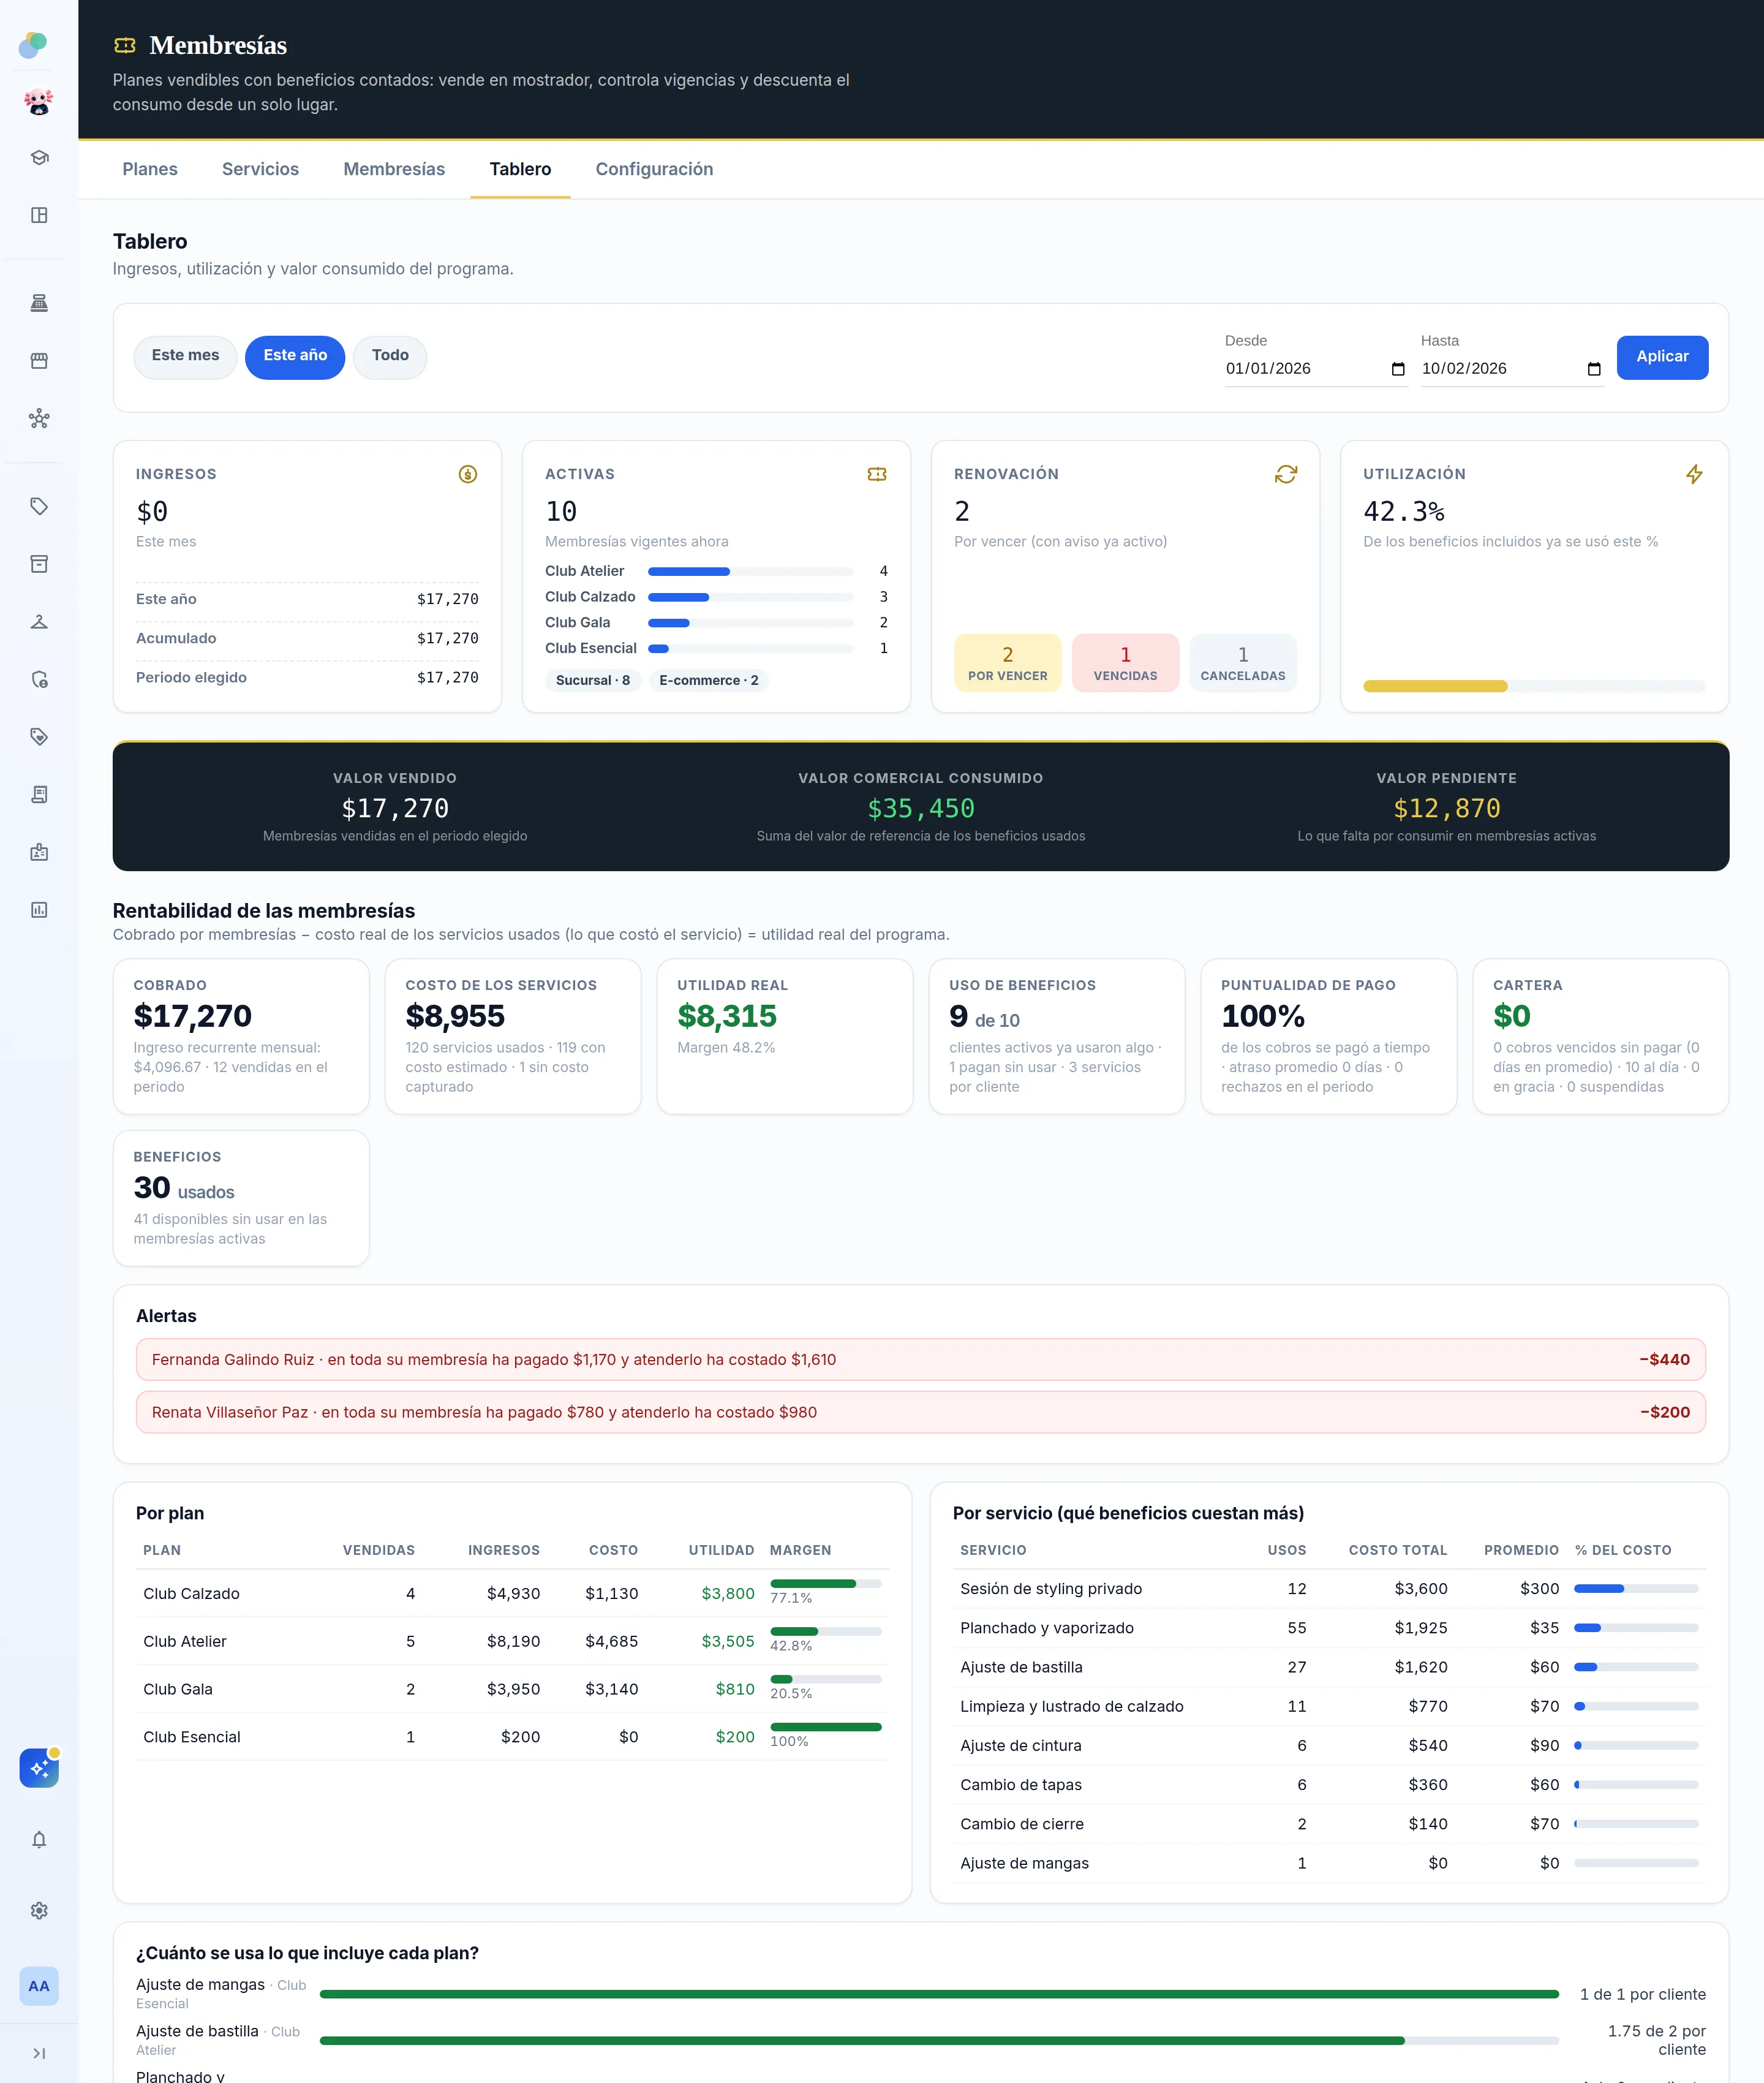Select the 'Este año' period chip
This screenshot has width=1764, height=2083.
[295, 356]
